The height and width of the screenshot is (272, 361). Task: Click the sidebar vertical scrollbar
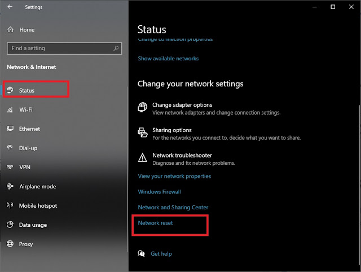click(127, 169)
